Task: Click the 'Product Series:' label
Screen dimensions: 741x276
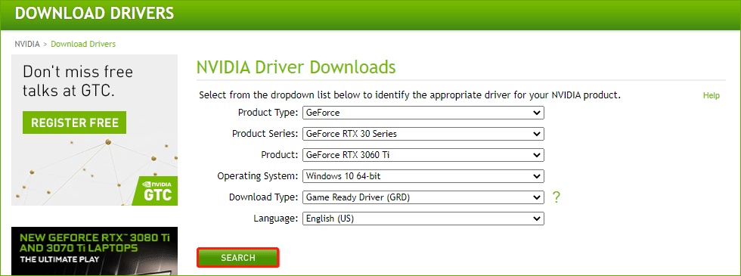Action: (x=265, y=134)
